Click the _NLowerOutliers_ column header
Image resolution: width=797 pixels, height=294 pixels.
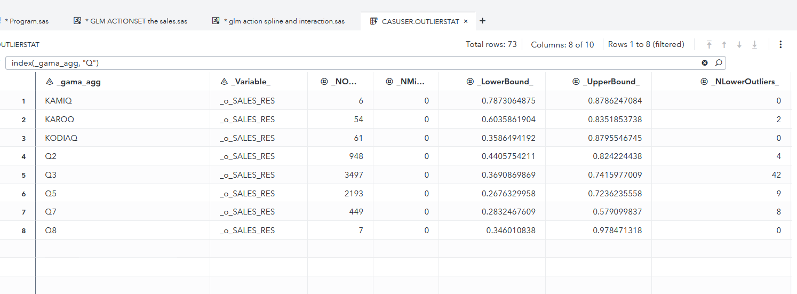click(744, 82)
